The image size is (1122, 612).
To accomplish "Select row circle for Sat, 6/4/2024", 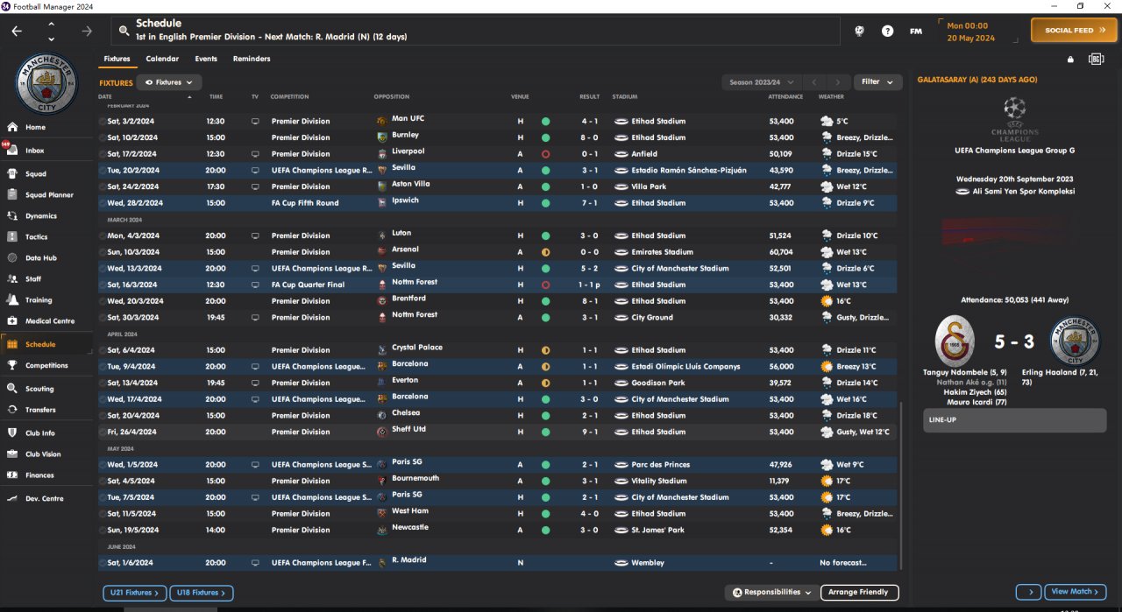I will [x=102, y=350].
